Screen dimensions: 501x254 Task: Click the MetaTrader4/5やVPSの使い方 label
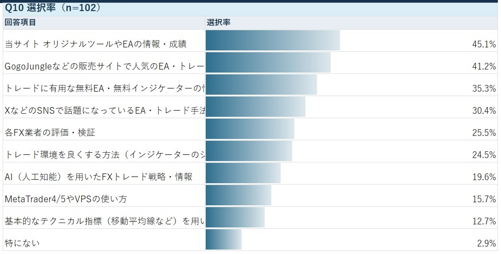tap(66, 199)
